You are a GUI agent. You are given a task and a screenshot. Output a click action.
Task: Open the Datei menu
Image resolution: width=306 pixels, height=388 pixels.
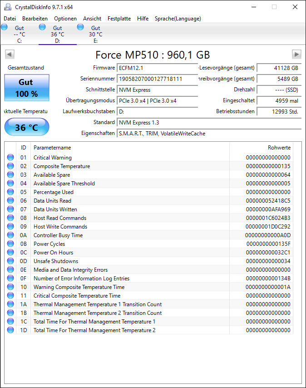coord(10,19)
